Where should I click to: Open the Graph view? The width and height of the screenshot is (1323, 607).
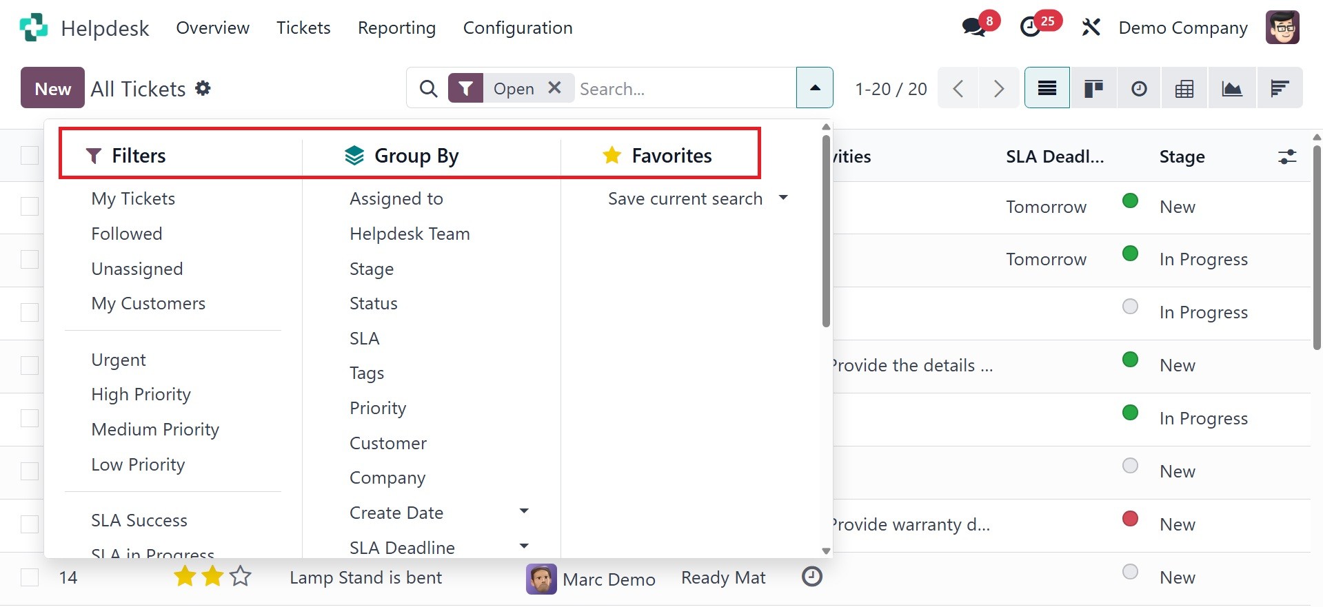[1232, 88]
